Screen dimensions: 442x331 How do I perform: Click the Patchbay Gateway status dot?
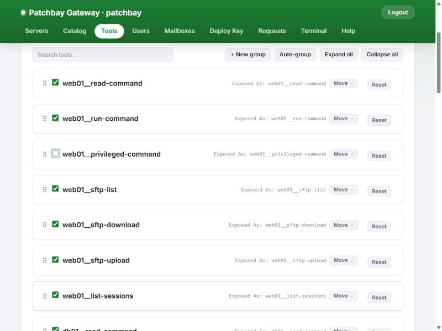(x=23, y=12)
